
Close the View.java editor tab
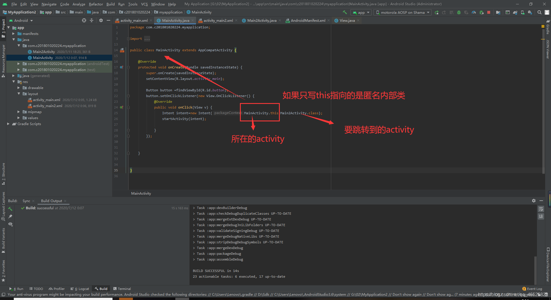click(358, 20)
